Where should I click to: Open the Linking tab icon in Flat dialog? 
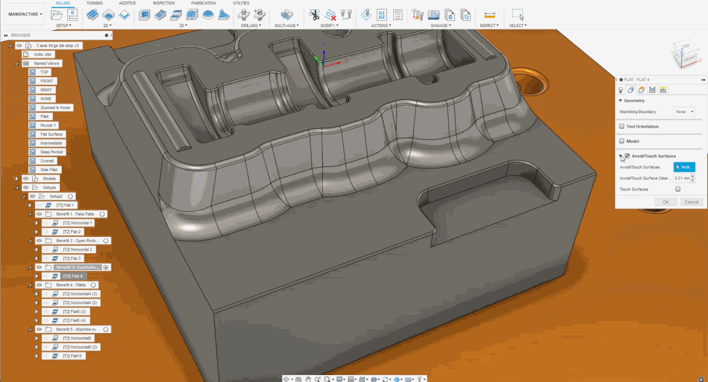coord(663,90)
